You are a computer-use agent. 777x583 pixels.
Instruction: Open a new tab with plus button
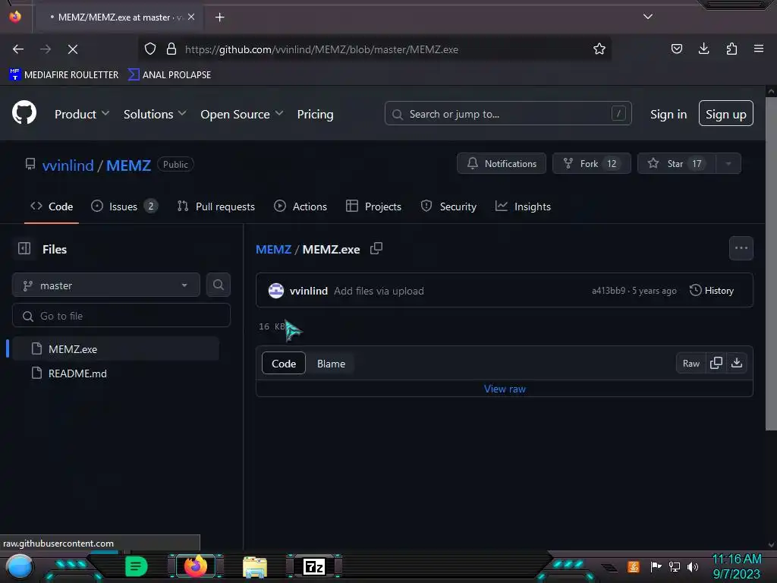tap(219, 17)
